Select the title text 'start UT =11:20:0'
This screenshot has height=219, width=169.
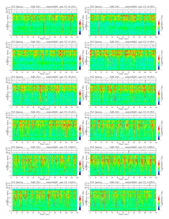tap(68, 182)
